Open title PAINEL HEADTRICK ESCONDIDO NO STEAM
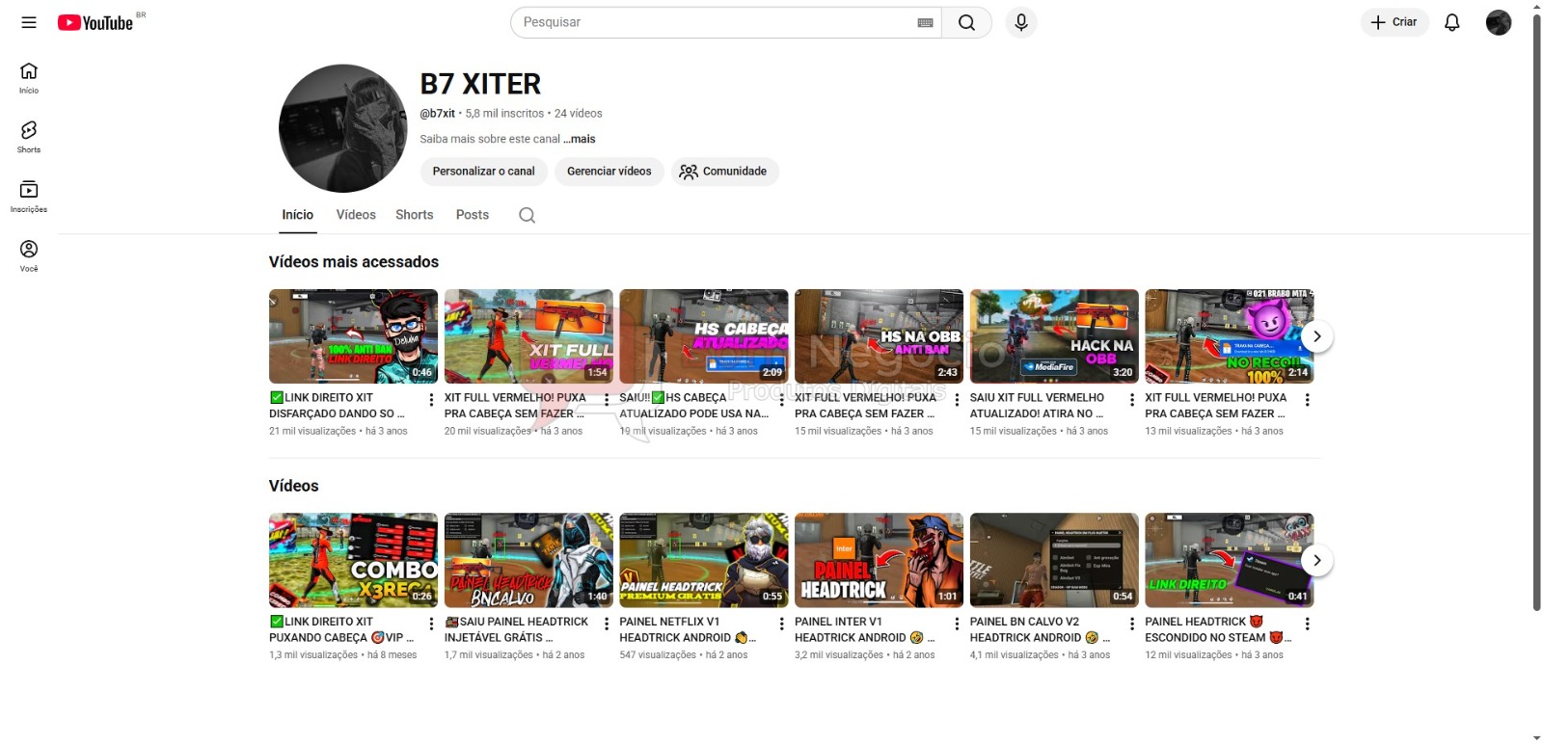 pos(1218,629)
